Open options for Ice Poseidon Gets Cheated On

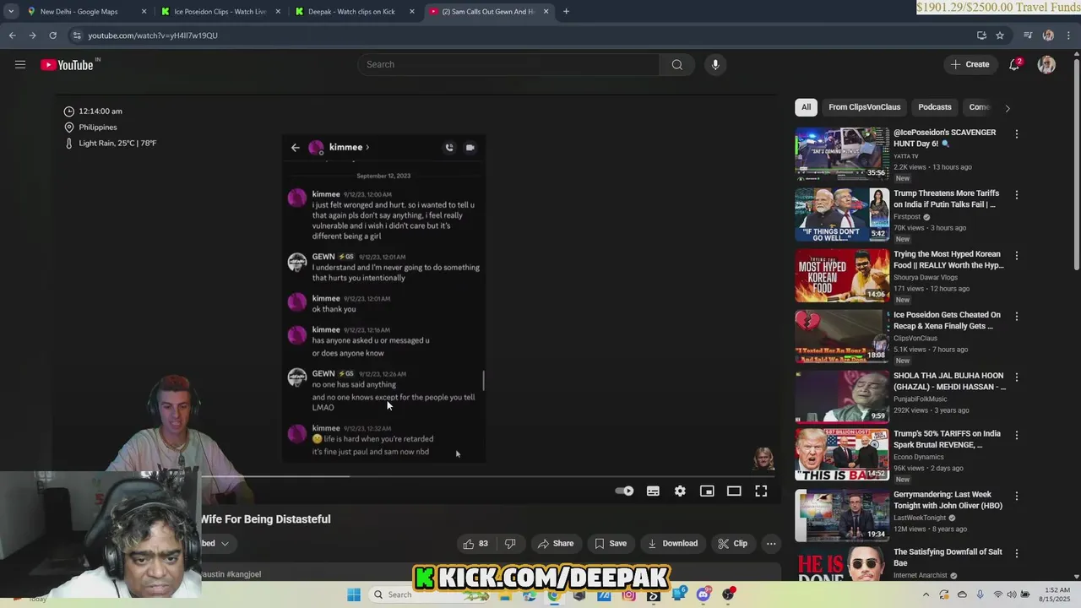[x=1017, y=317]
